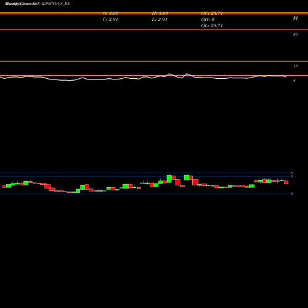Image resolution: width=308 pixels, height=308 pixels.
Task: Click the 6 label on candlestick axis
Action: tap(291, 173)
